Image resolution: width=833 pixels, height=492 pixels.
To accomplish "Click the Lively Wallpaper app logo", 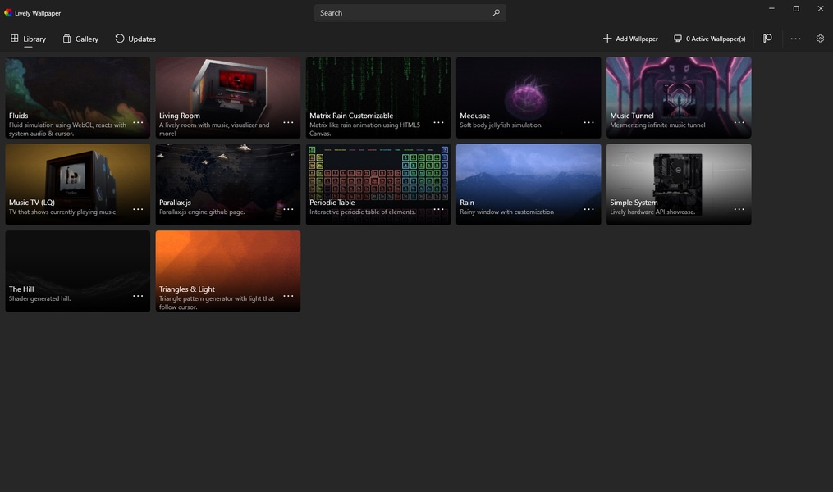I will click(8, 13).
